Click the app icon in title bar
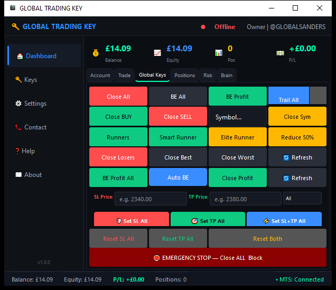The height and width of the screenshot is (290, 336). coord(13,8)
